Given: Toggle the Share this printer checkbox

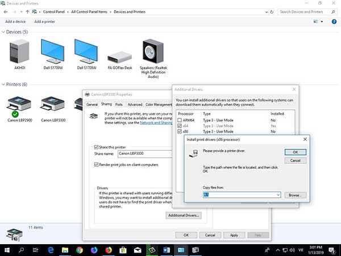Looking at the screenshot, I should (96, 147).
